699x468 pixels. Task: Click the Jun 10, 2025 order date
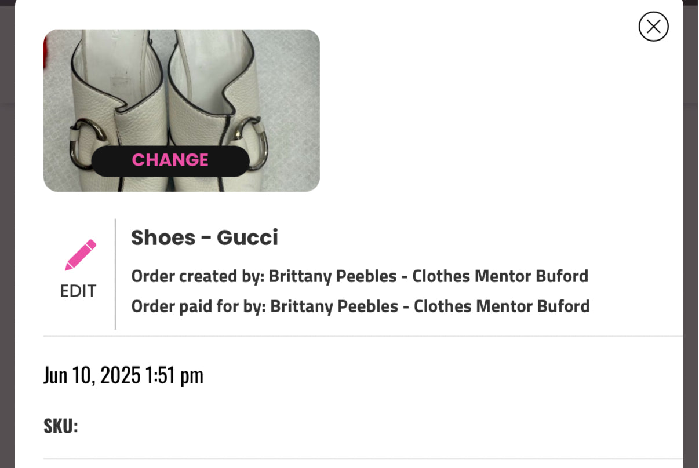coord(123,375)
